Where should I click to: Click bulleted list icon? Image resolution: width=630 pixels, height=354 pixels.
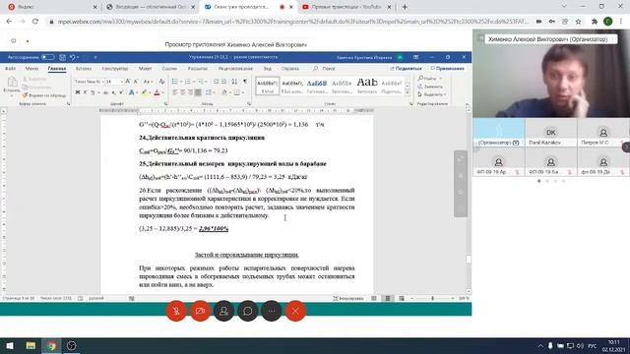click(x=175, y=82)
